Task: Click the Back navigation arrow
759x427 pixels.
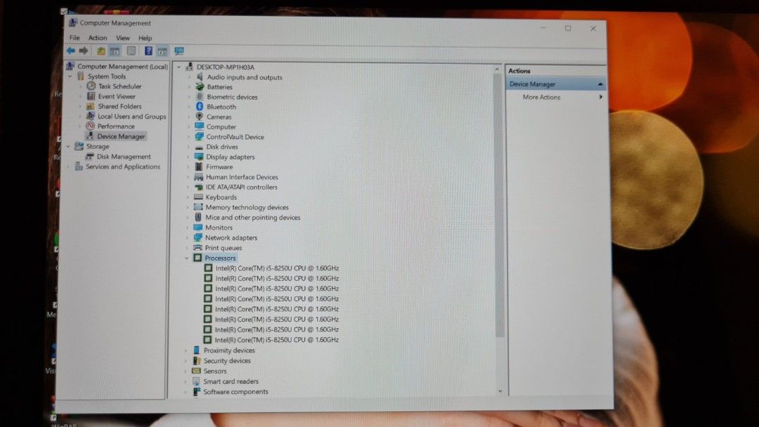Action: tap(70, 51)
